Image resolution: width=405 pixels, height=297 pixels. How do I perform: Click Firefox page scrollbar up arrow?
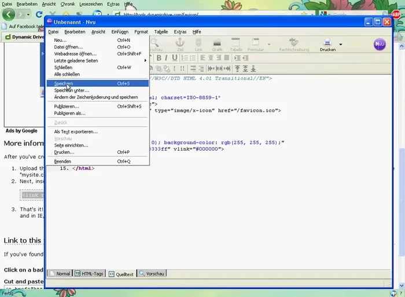pos(402,46)
